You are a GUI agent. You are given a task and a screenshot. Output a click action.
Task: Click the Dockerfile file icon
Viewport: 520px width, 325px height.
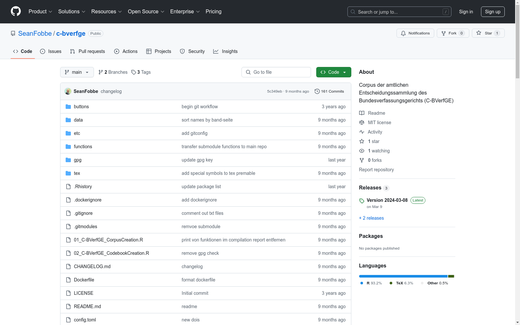click(x=68, y=280)
